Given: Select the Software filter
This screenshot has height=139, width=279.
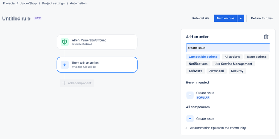Looking at the screenshot, I should point(195,71).
